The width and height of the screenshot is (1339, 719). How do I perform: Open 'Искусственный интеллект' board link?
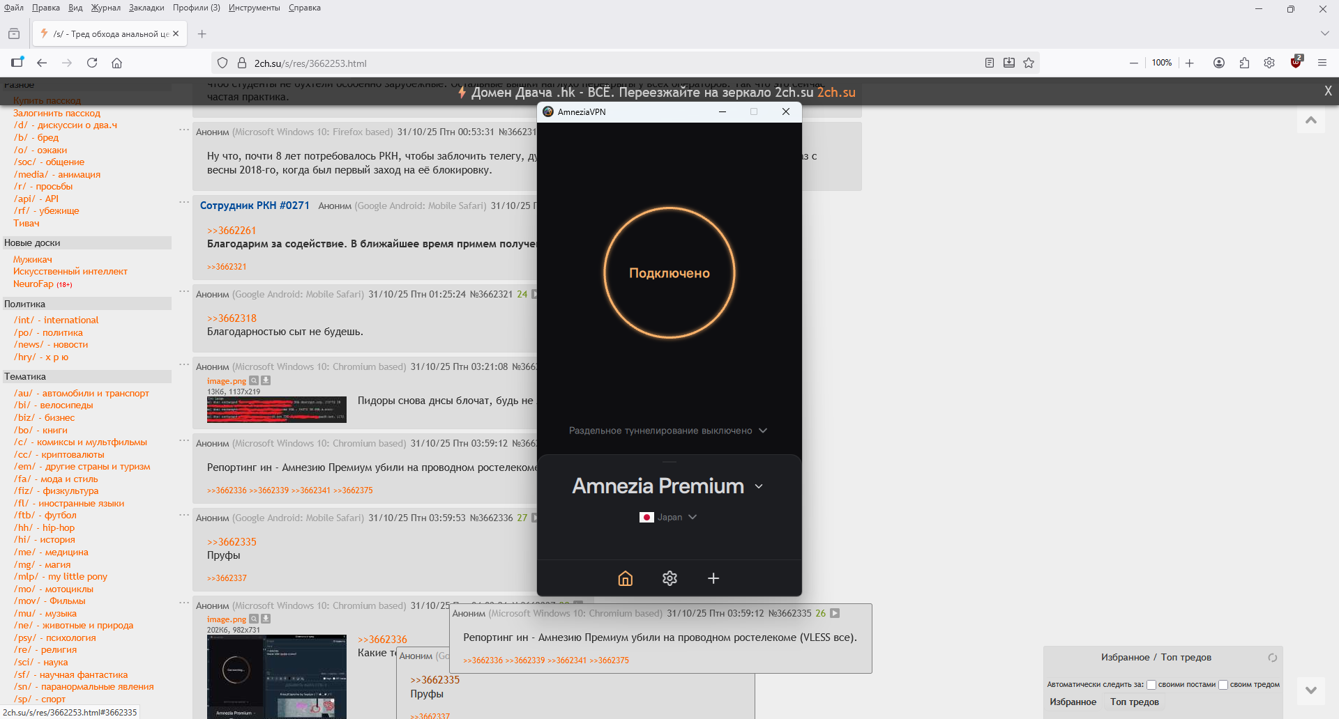click(x=70, y=272)
